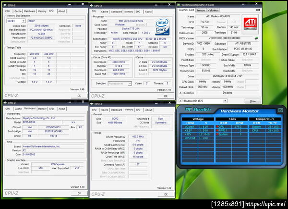Viewport: 288px width, 209px height.
Task: Open the About tab in the CPU-Z Memory Slot Selection window
Action: (x=62, y=11)
